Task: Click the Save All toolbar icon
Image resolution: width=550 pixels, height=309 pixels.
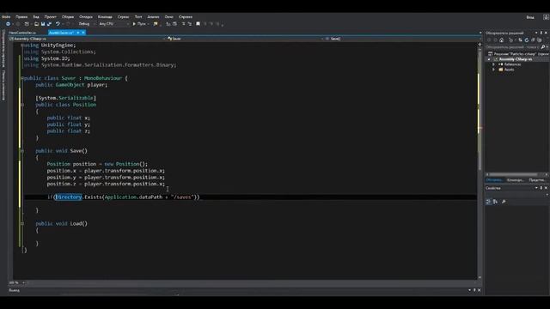Action: tap(50, 24)
